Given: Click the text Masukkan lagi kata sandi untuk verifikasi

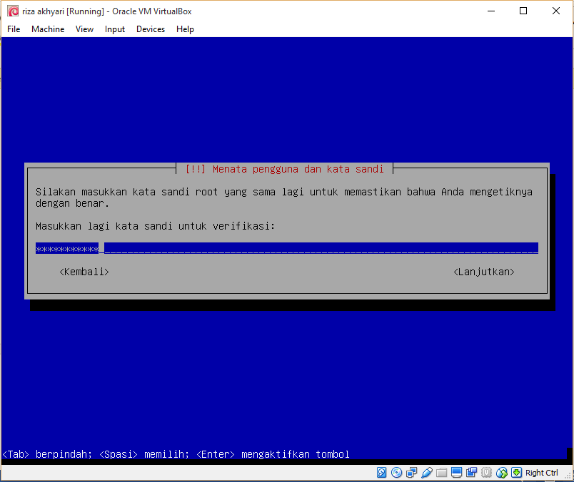Looking at the screenshot, I should tap(155, 226).
